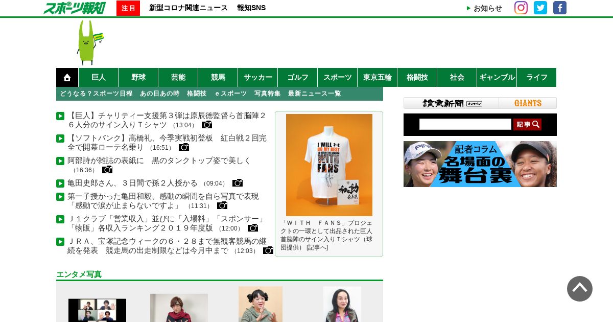The width and height of the screenshot is (613, 322).
Task: Click the Sports Hochi logo
Action: (x=75, y=8)
